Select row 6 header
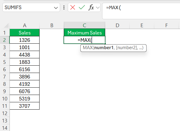This screenshot has height=131, width=180. coord(5,69)
